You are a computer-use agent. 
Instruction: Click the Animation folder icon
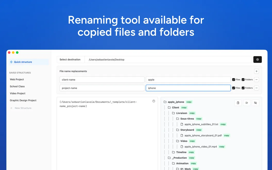coord(173,163)
